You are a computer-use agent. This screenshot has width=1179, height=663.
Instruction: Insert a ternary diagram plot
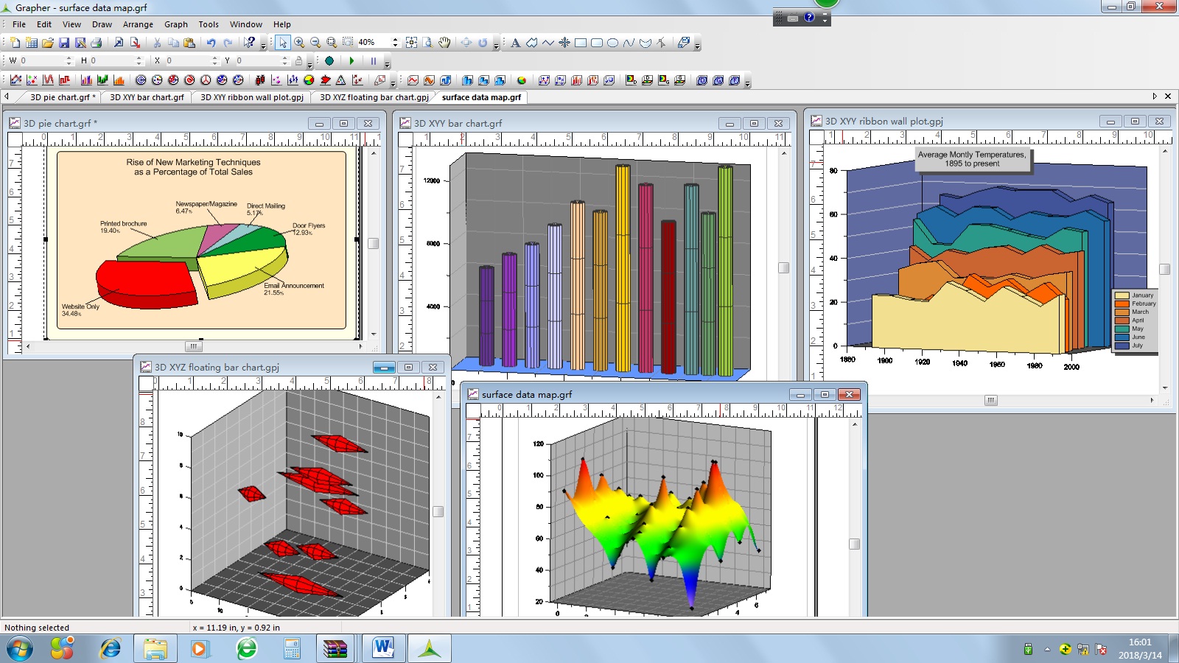coord(341,80)
